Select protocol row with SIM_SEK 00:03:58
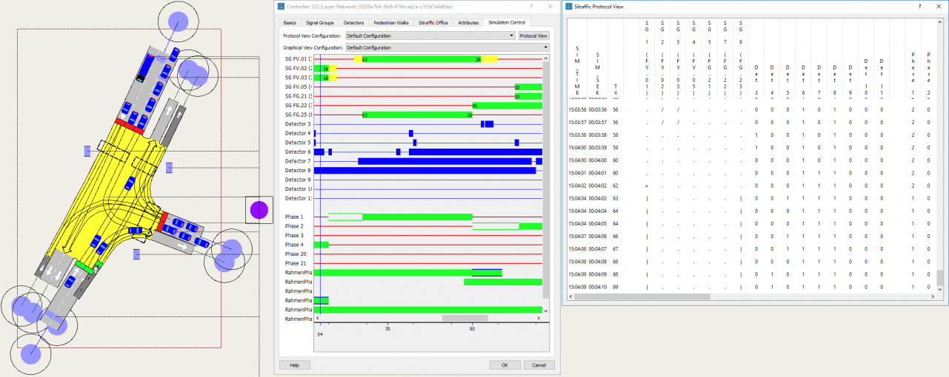Image resolution: width=949 pixels, height=377 pixels. 751,135
